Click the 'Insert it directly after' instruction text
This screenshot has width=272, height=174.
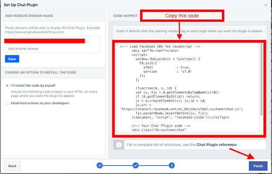coord(190,31)
